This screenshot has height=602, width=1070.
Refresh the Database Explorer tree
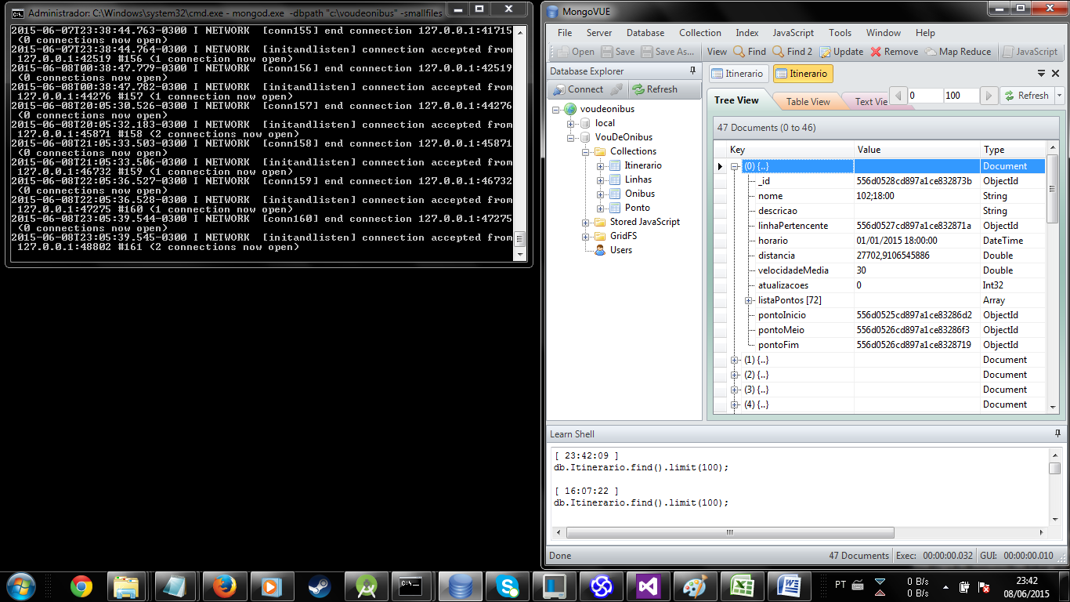coord(655,89)
